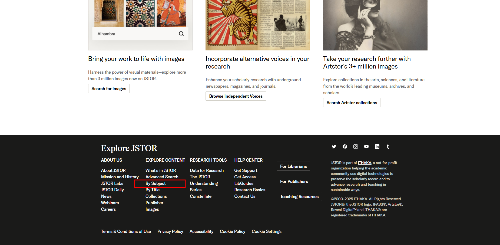Viewport: 500px width, 245px height.
Task: Click the masked woman portrait thumbnail
Action: (375, 25)
